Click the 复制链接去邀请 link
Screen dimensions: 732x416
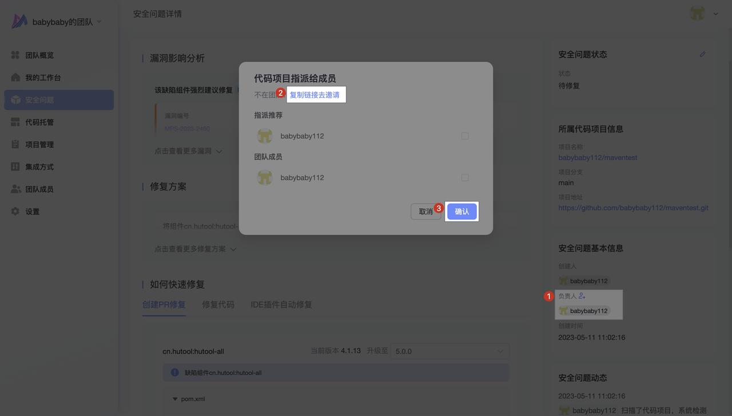[315, 95]
